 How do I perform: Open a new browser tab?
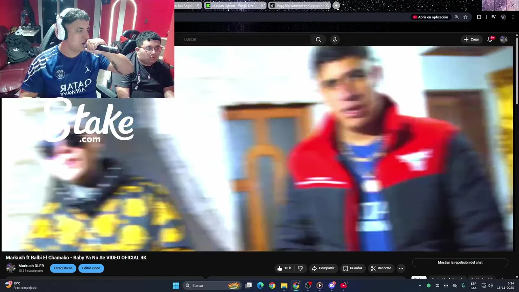point(336,6)
